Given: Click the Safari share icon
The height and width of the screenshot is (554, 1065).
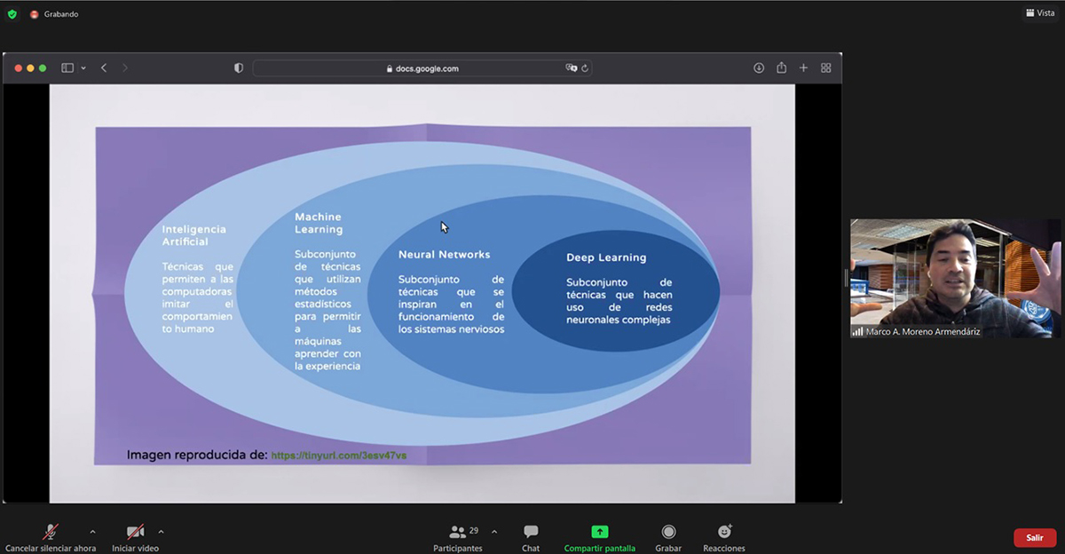Looking at the screenshot, I should [x=781, y=67].
